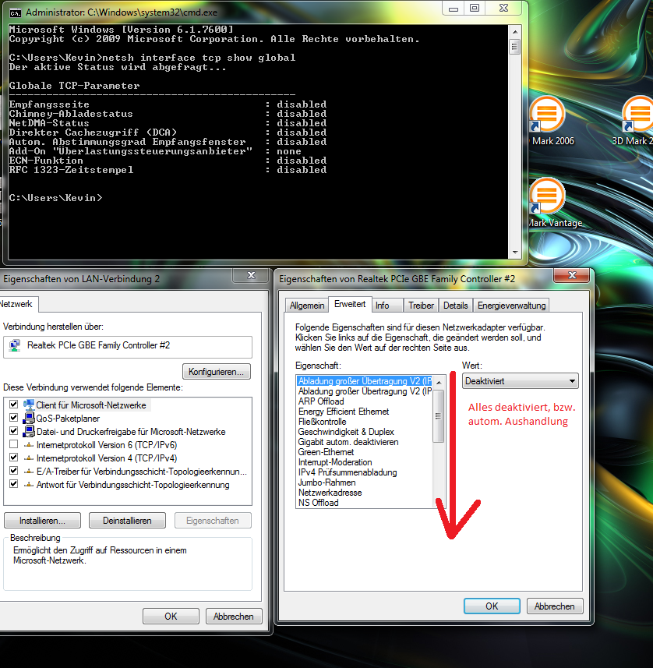The width and height of the screenshot is (653, 668).
Task: Select the ARP Offload property
Action: [321, 401]
